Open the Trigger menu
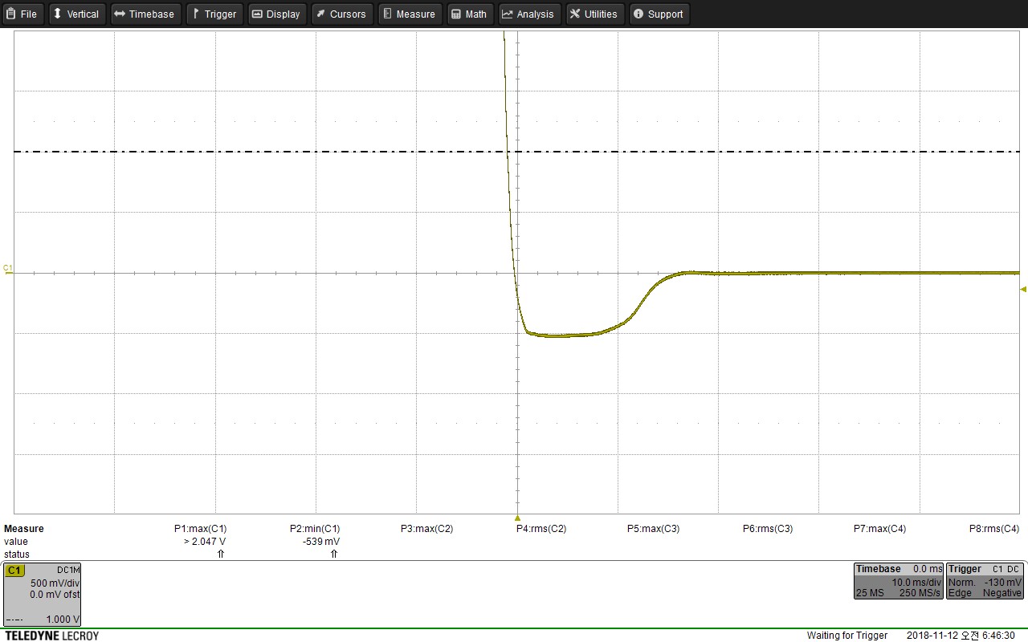 point(214,14)
